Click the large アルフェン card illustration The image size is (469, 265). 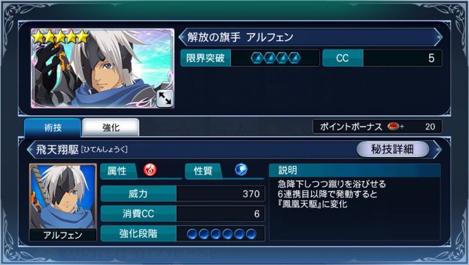(103, 68)
